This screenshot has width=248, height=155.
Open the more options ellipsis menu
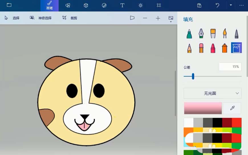241,5
